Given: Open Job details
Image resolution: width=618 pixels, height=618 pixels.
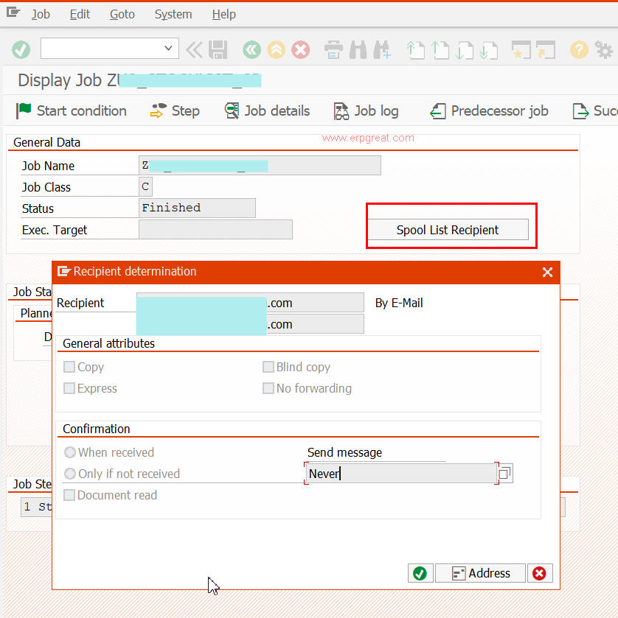Looking at the screenshot, I should (x=267, y=110).
